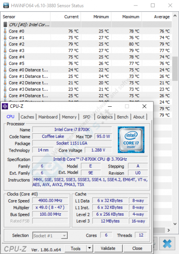Open the Bench tab

point(123,117)
